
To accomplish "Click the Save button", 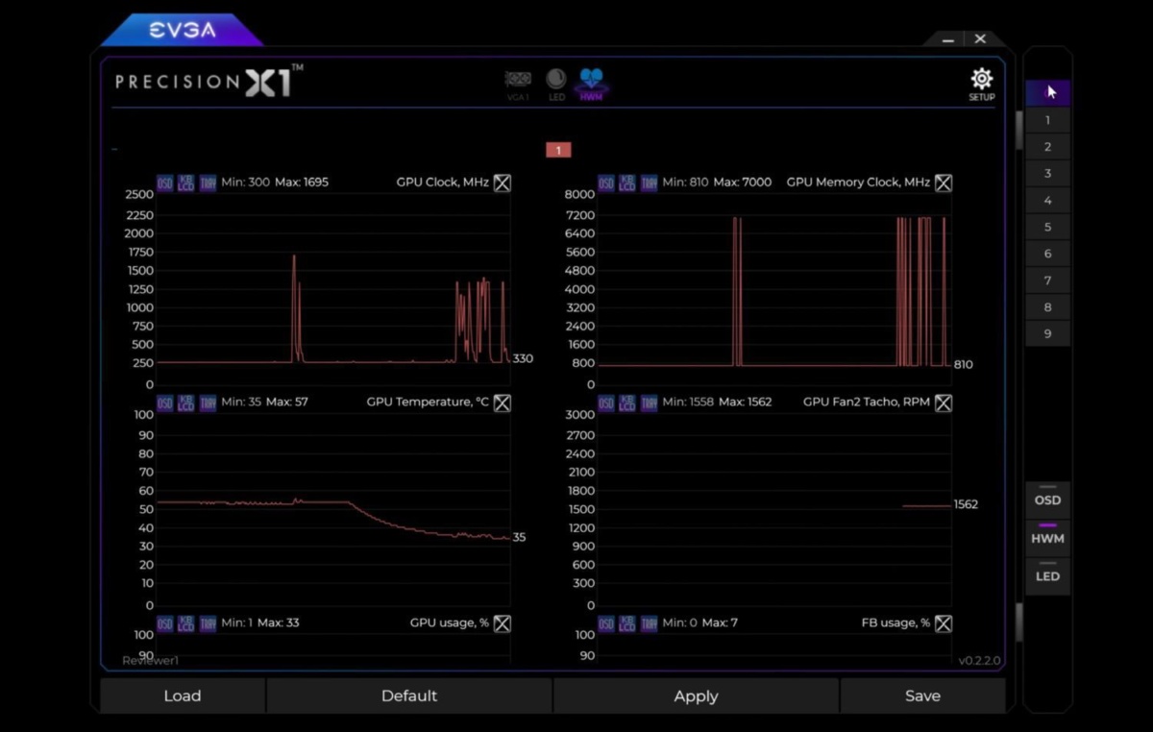I will [x=922, y=695].
